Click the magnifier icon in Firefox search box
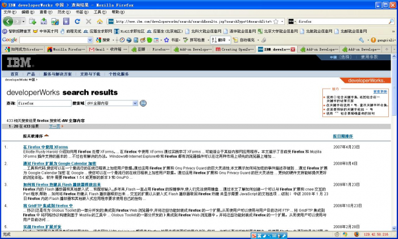Screen dimensions: 398x239 click(x=391, y=22)
